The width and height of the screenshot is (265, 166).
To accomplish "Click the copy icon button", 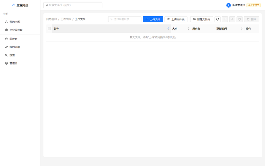I will pos(239,19).
